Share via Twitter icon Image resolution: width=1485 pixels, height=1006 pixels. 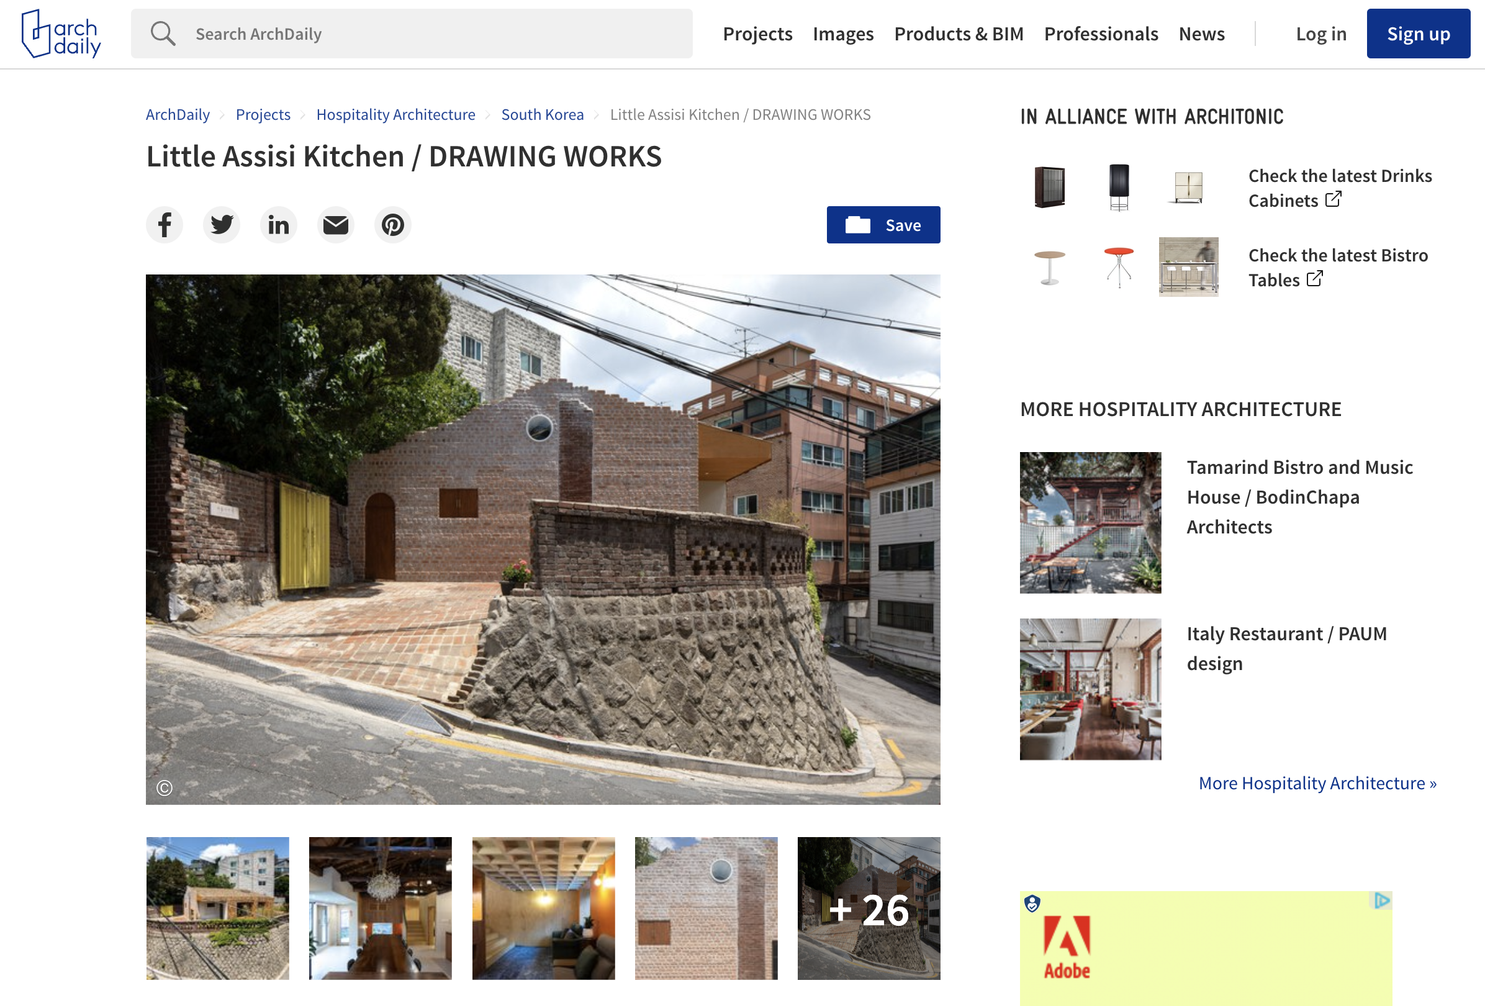[221, 225]
